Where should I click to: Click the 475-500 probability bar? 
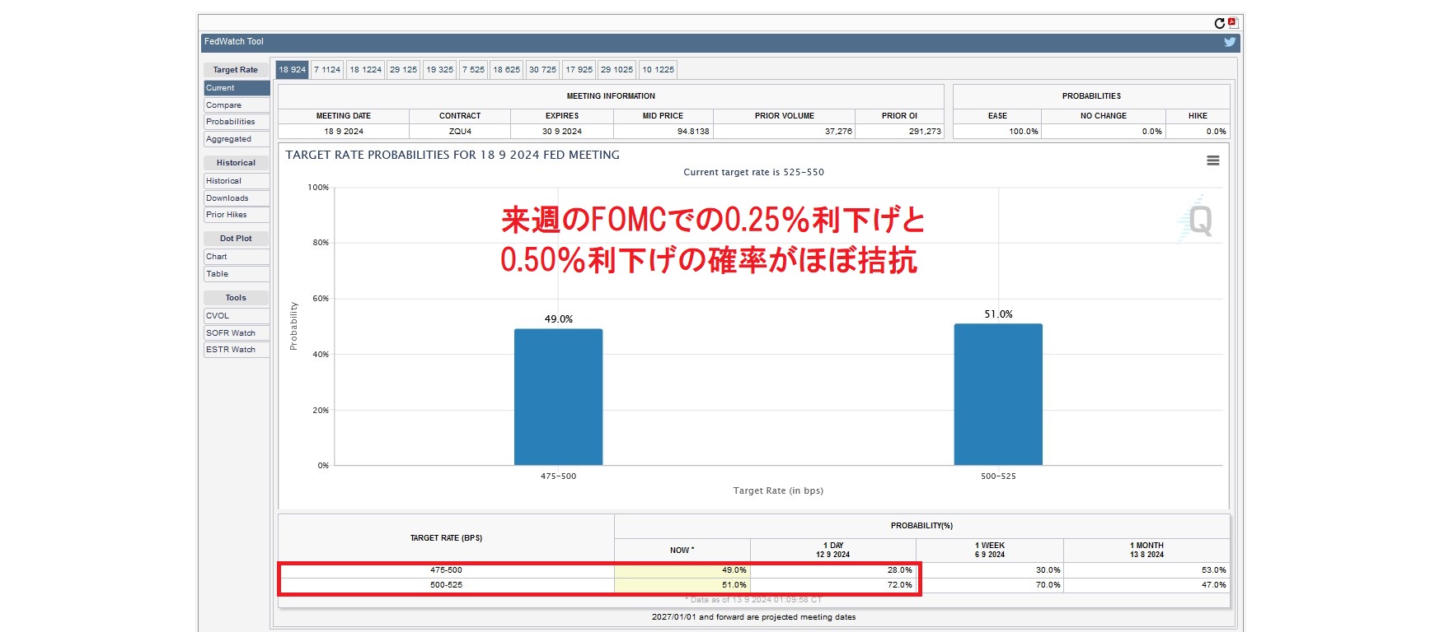click(558, 397)
